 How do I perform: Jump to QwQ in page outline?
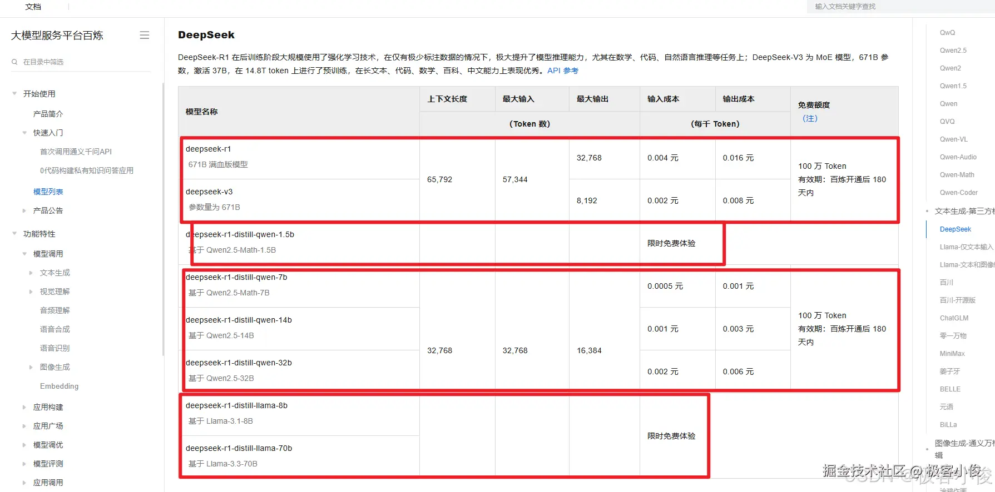click(948, 33)
